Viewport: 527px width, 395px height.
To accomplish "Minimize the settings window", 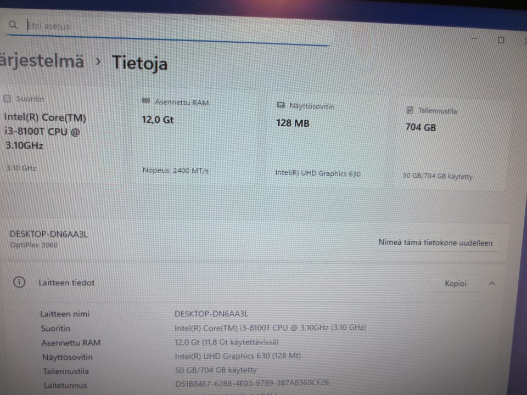I will 474,38.
